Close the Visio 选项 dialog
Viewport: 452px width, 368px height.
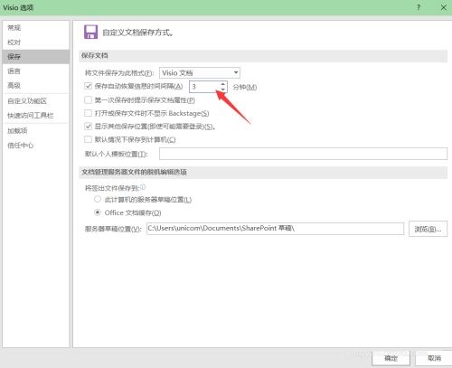(x=444, y=7)
